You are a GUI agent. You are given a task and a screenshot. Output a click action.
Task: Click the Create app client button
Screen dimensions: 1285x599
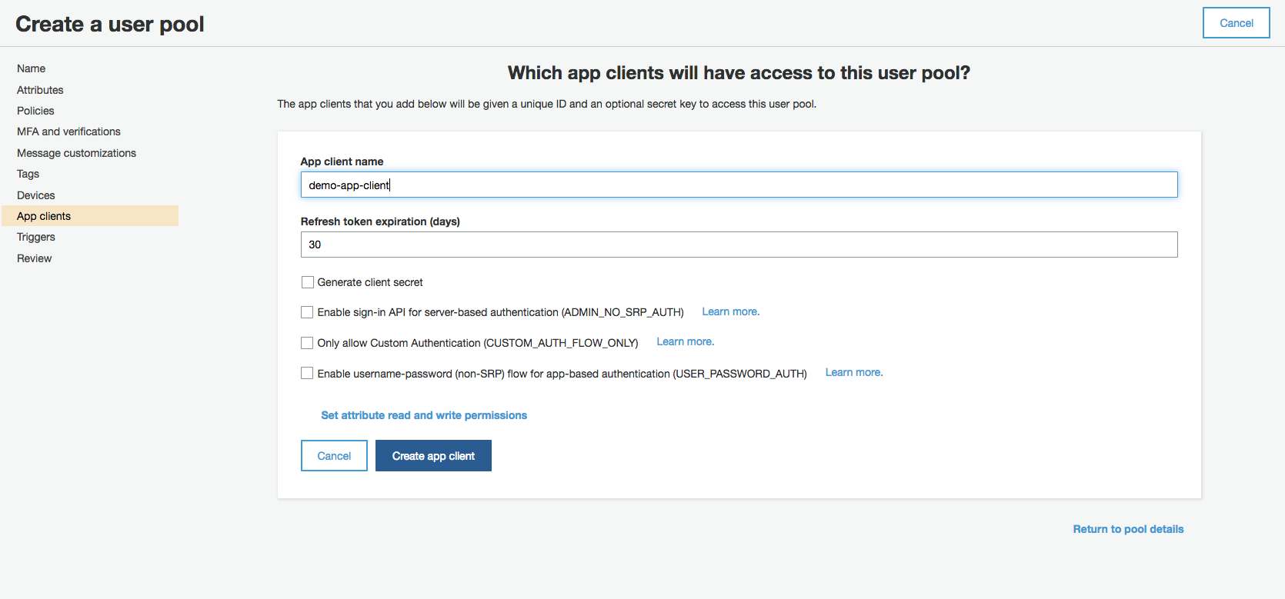(433, 456)
